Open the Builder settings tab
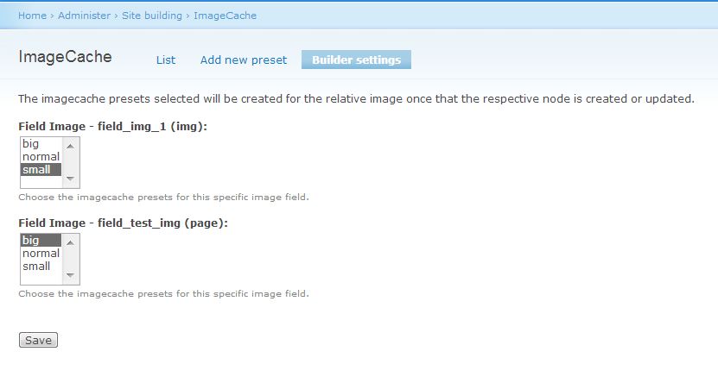The image size is (718, 383). coord(356,60)
